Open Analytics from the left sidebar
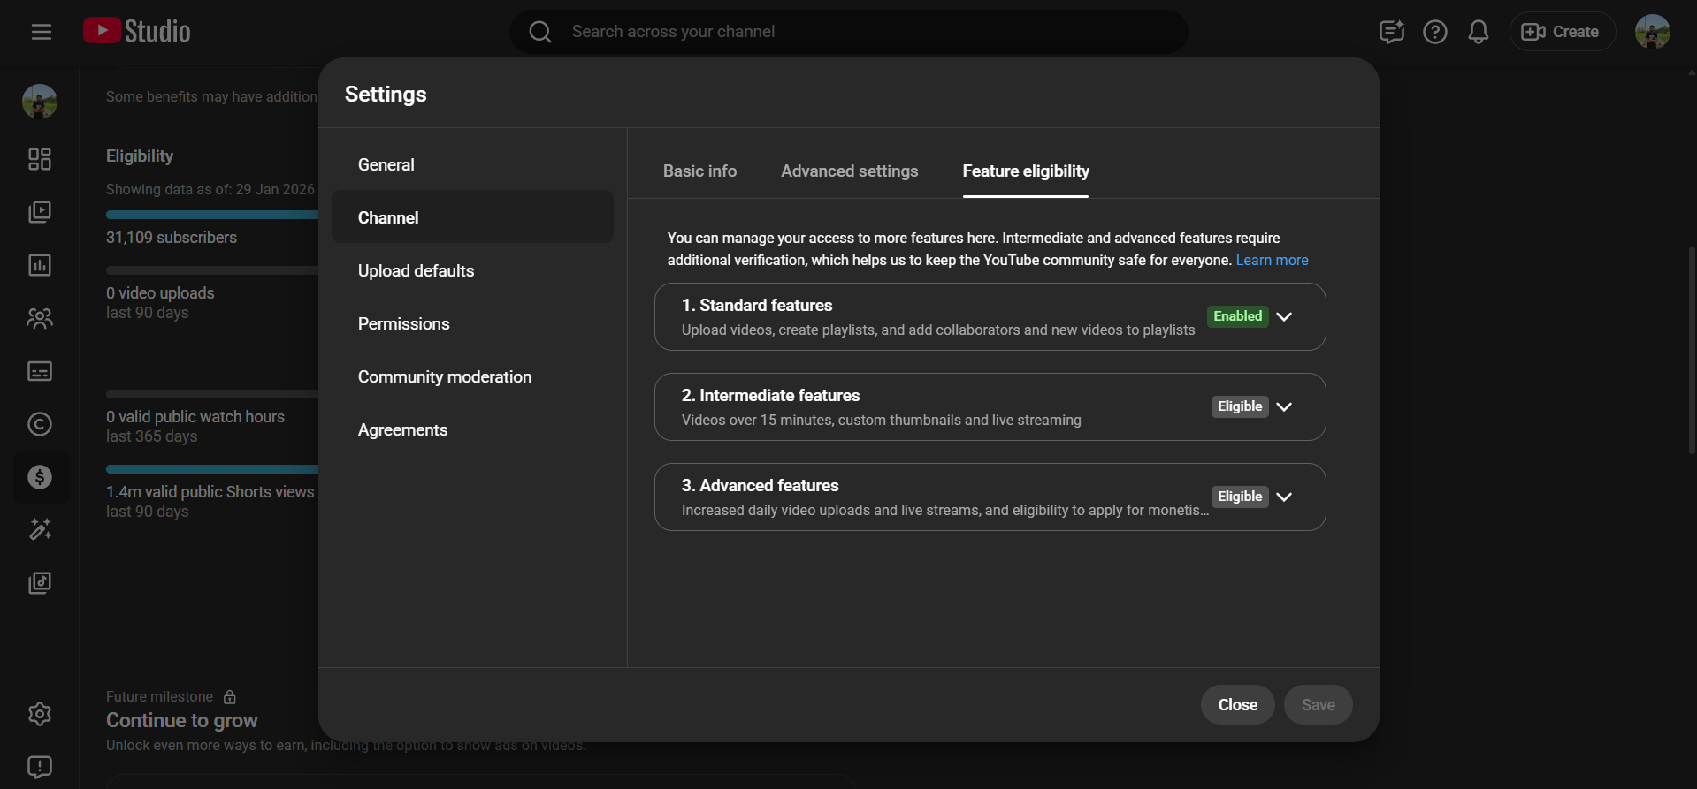The width and height of the screenshot is (1697, 789). tap(40, 265)
